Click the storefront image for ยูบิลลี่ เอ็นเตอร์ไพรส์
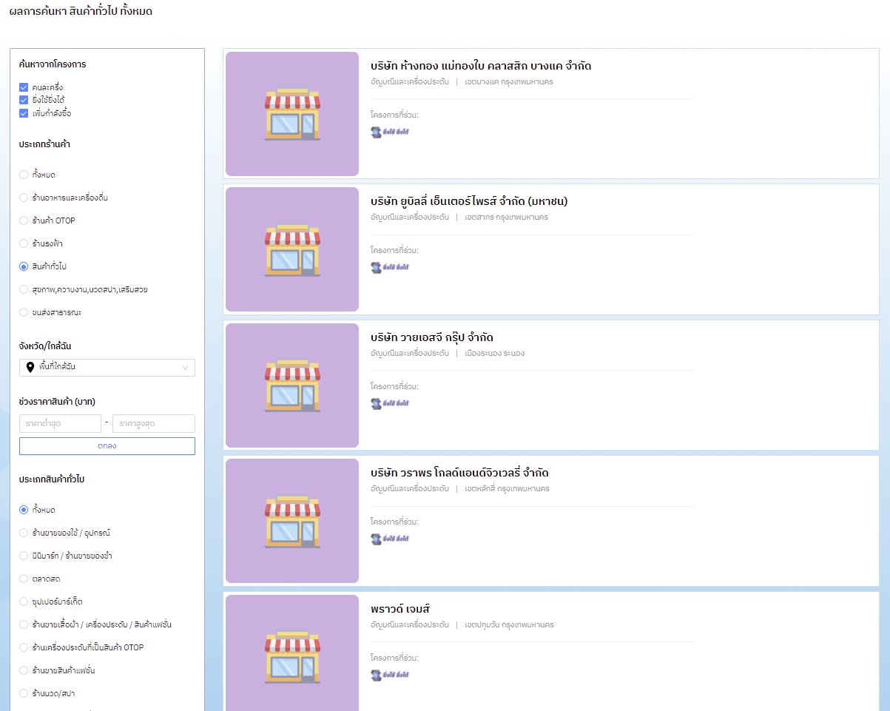 point(292,249)
